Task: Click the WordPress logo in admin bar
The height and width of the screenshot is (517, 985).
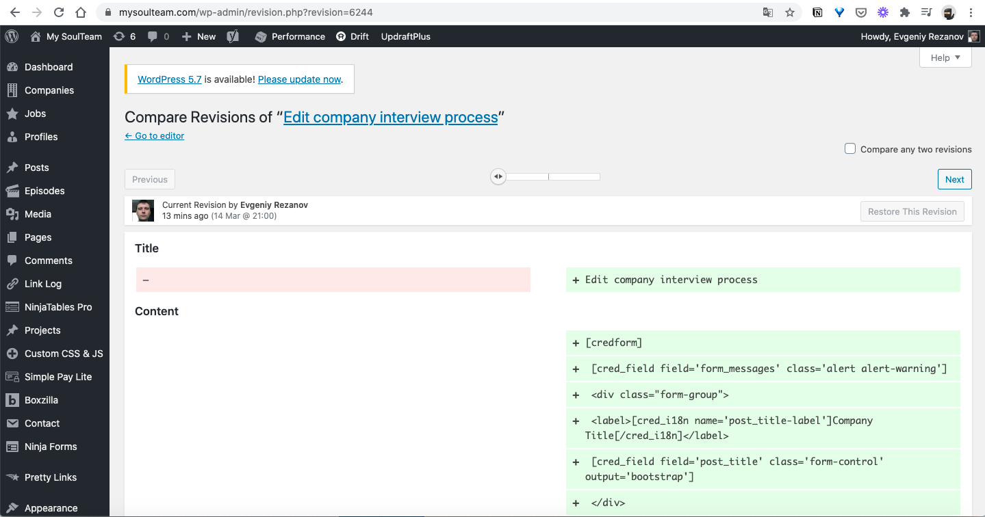Action: (x=12, y=36)
